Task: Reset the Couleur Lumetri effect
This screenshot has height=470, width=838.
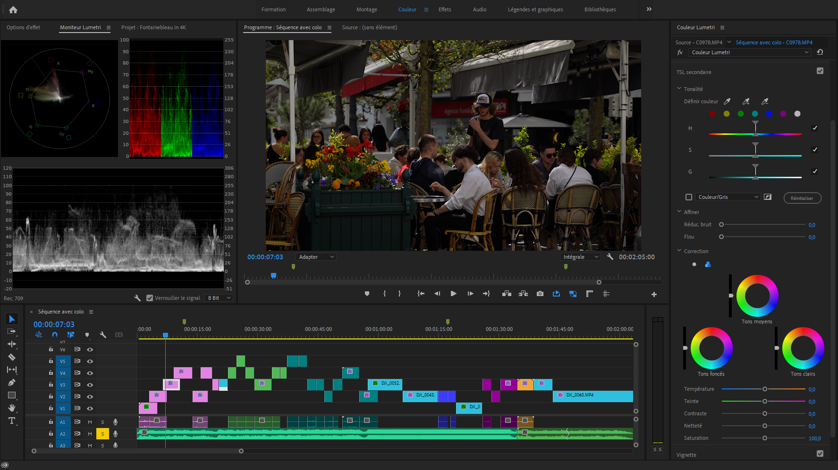Action: (x=820, y=52)
